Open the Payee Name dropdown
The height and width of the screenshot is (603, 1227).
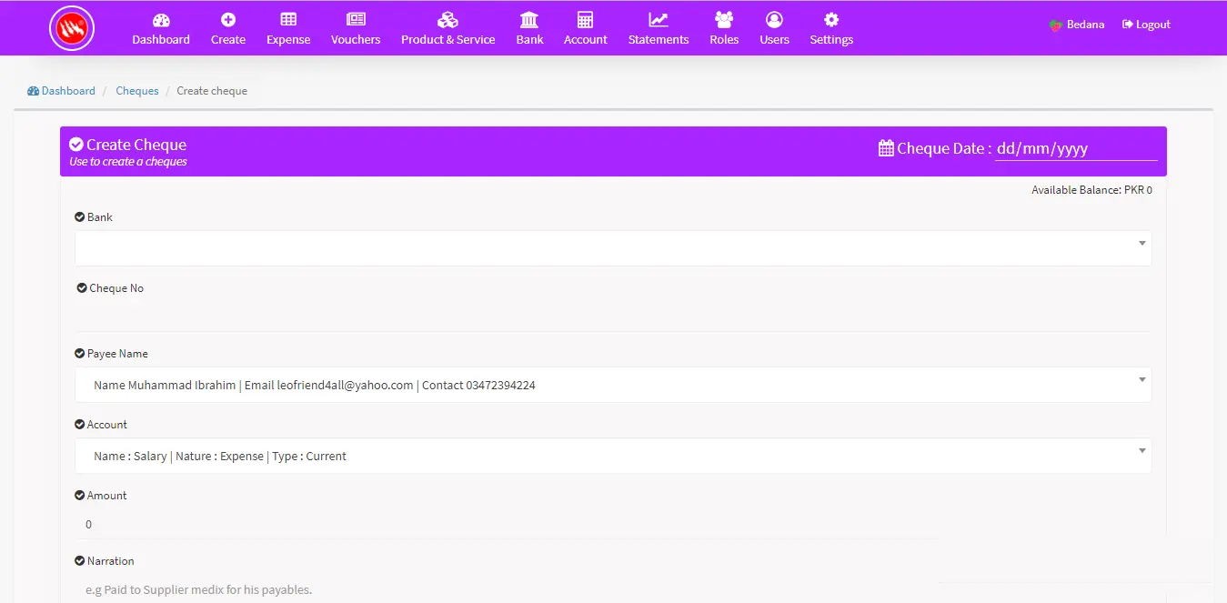pyautogui.click(x=612, y=385)
